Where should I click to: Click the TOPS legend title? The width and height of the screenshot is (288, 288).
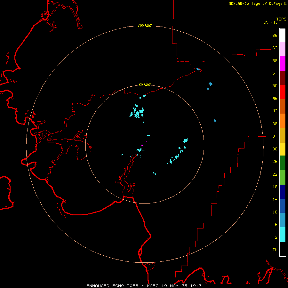click(x=281, y=19)
